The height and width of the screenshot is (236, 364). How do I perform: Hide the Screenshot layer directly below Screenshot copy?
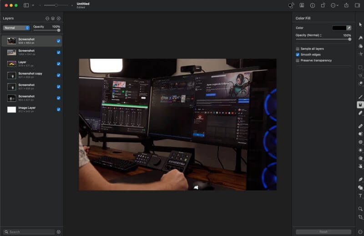(59, 86)
